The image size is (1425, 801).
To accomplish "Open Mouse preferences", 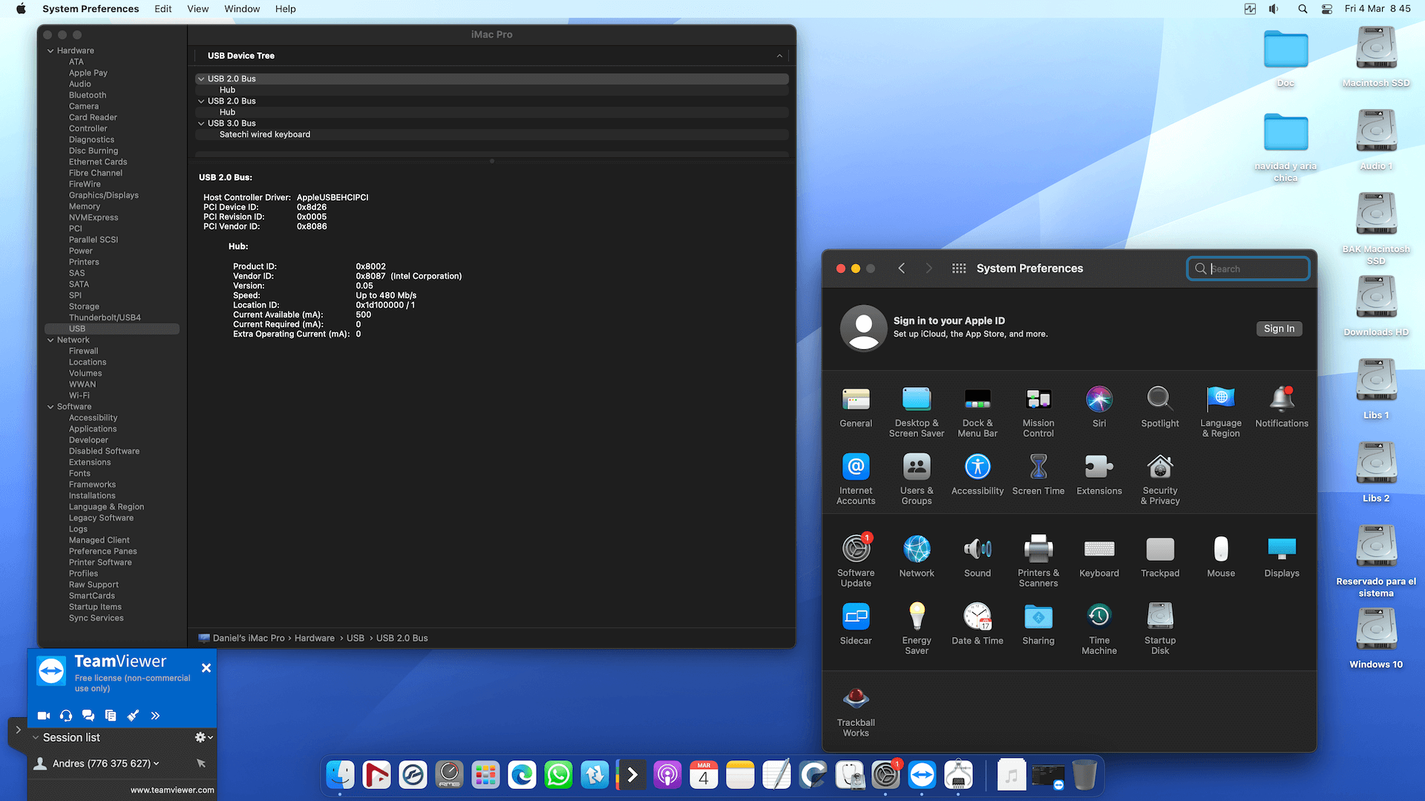I will (x=1221, y=556).
